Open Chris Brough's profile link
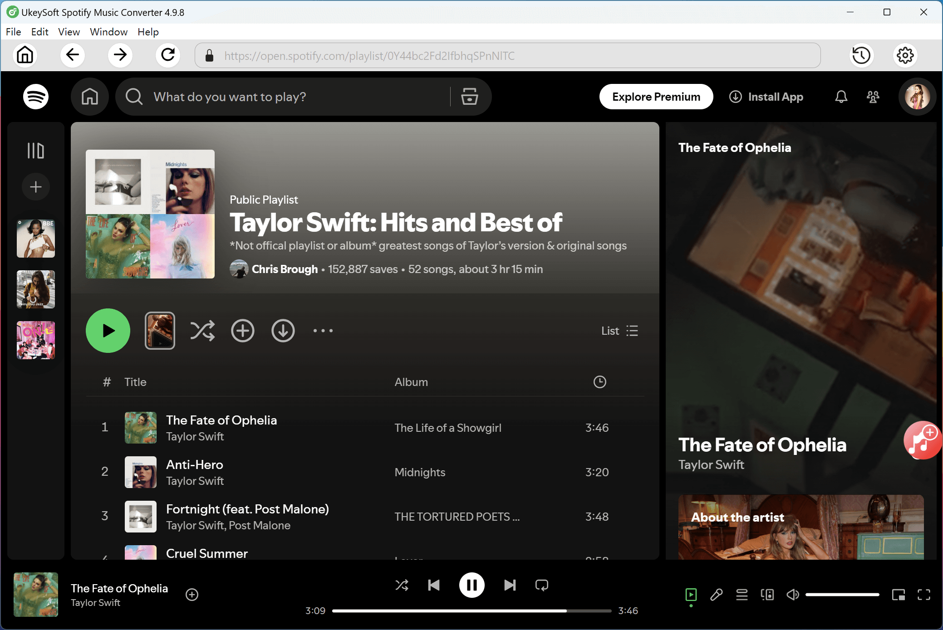Image resolution: width=943 pixels, height=630 pixels. click(x=285, y=269)
